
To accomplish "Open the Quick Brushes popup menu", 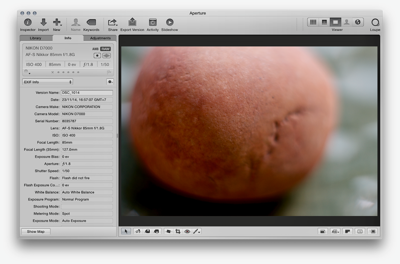I will (x=196, y=231).
